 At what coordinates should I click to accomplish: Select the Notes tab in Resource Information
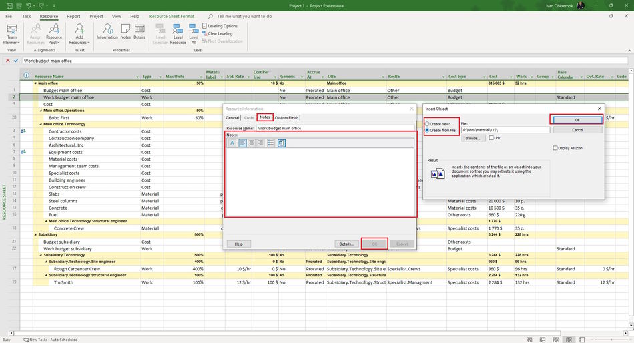(265, 117)
